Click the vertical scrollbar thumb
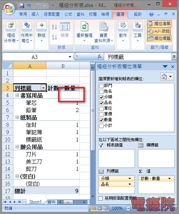Screen dimensions: 179x214 pos(93,110)
